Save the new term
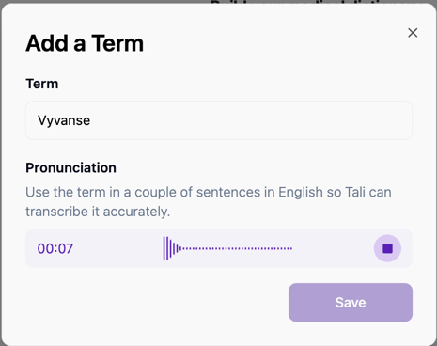The height and width of the screenshot is (346, 437). point(351,303)
